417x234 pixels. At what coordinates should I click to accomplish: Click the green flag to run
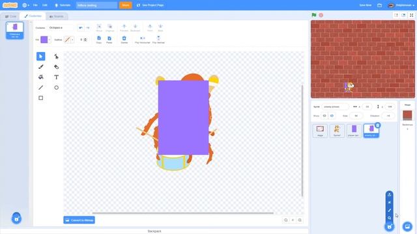click(314, 15)
